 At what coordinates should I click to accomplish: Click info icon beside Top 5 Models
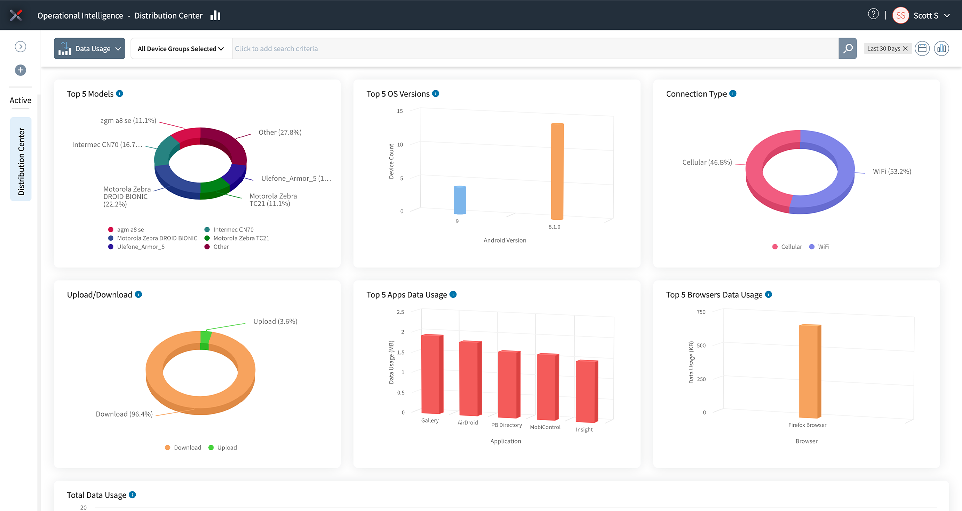tap(120, 94)
